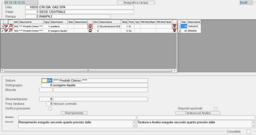Screen dimensions: 256x135
Task: Delete row 2 with the trash icon
Action: click(x=174, y=31)
